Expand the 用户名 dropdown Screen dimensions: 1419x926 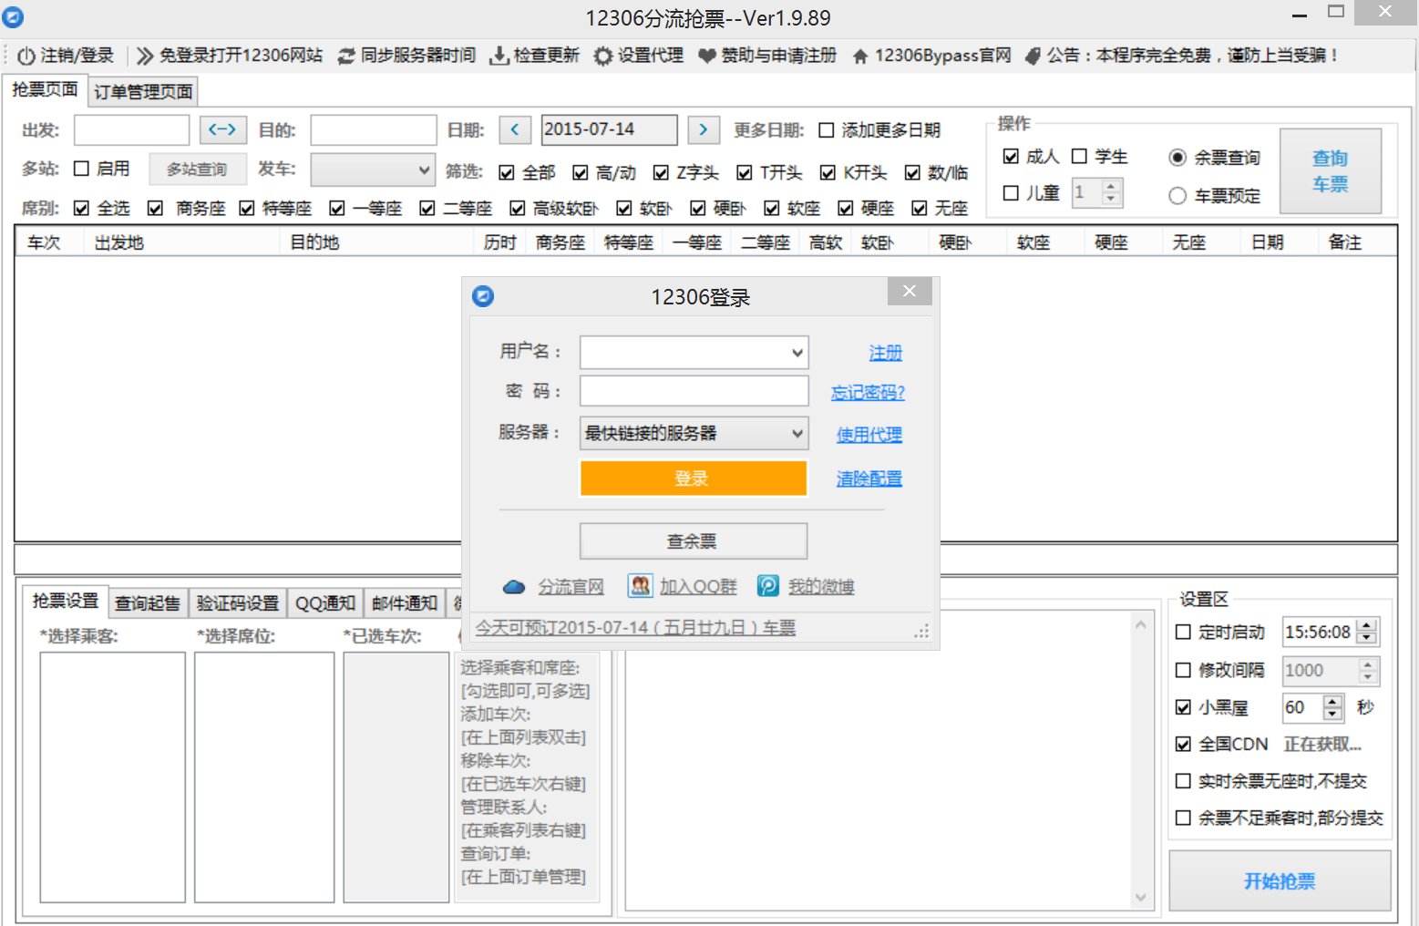pyautogui.click(x=797, y=353)
